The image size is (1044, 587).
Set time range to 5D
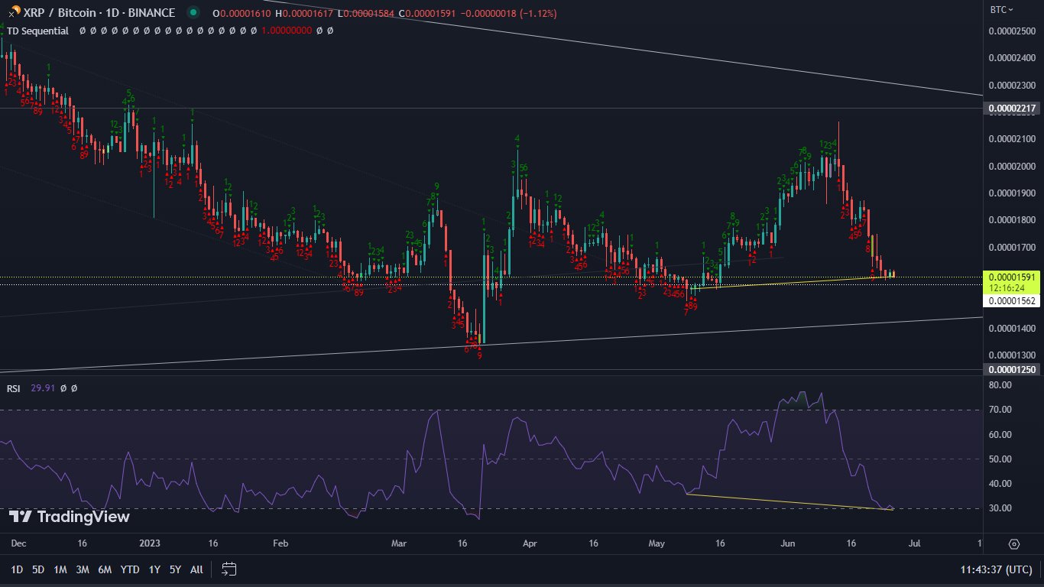38,569
